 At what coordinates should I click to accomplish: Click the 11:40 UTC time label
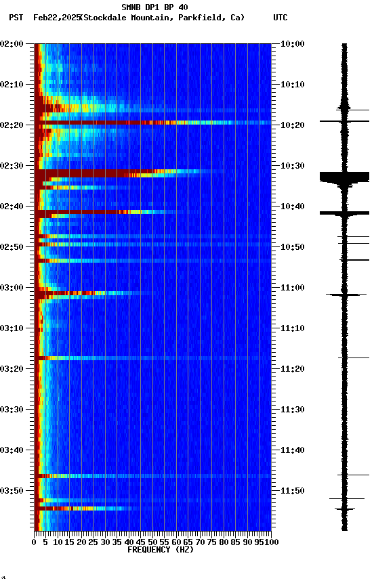click(x=293, y=450)
